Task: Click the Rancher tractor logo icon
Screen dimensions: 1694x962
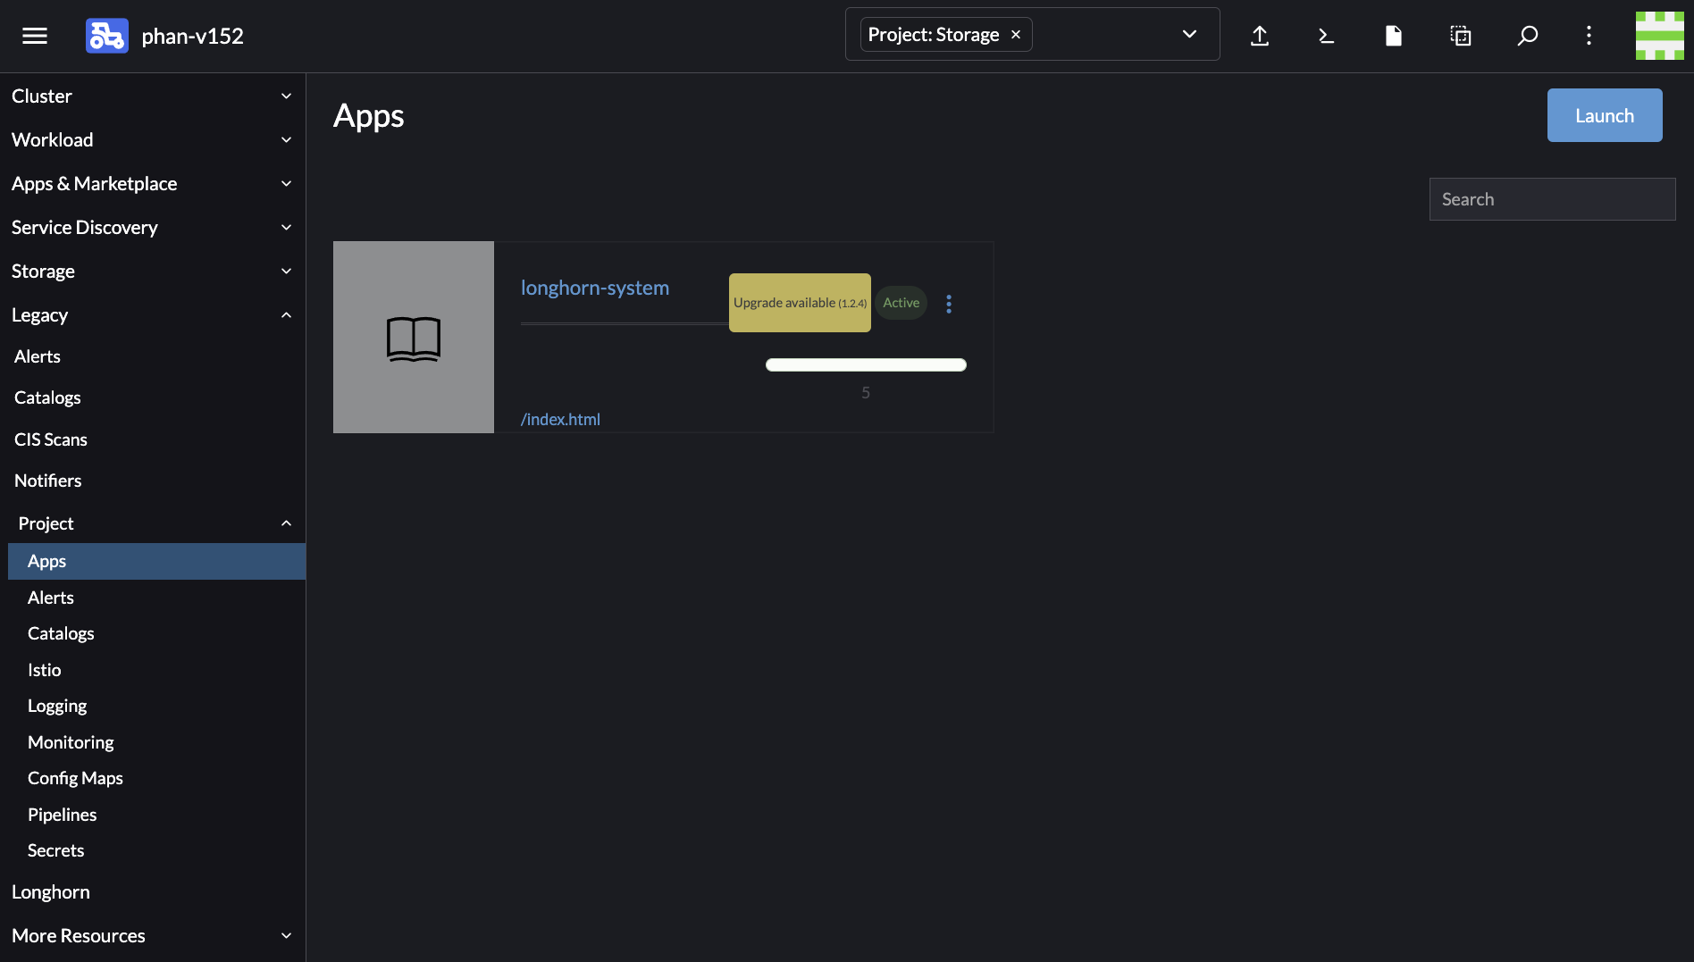Action: pyautogui.click(x=107, y=36)
